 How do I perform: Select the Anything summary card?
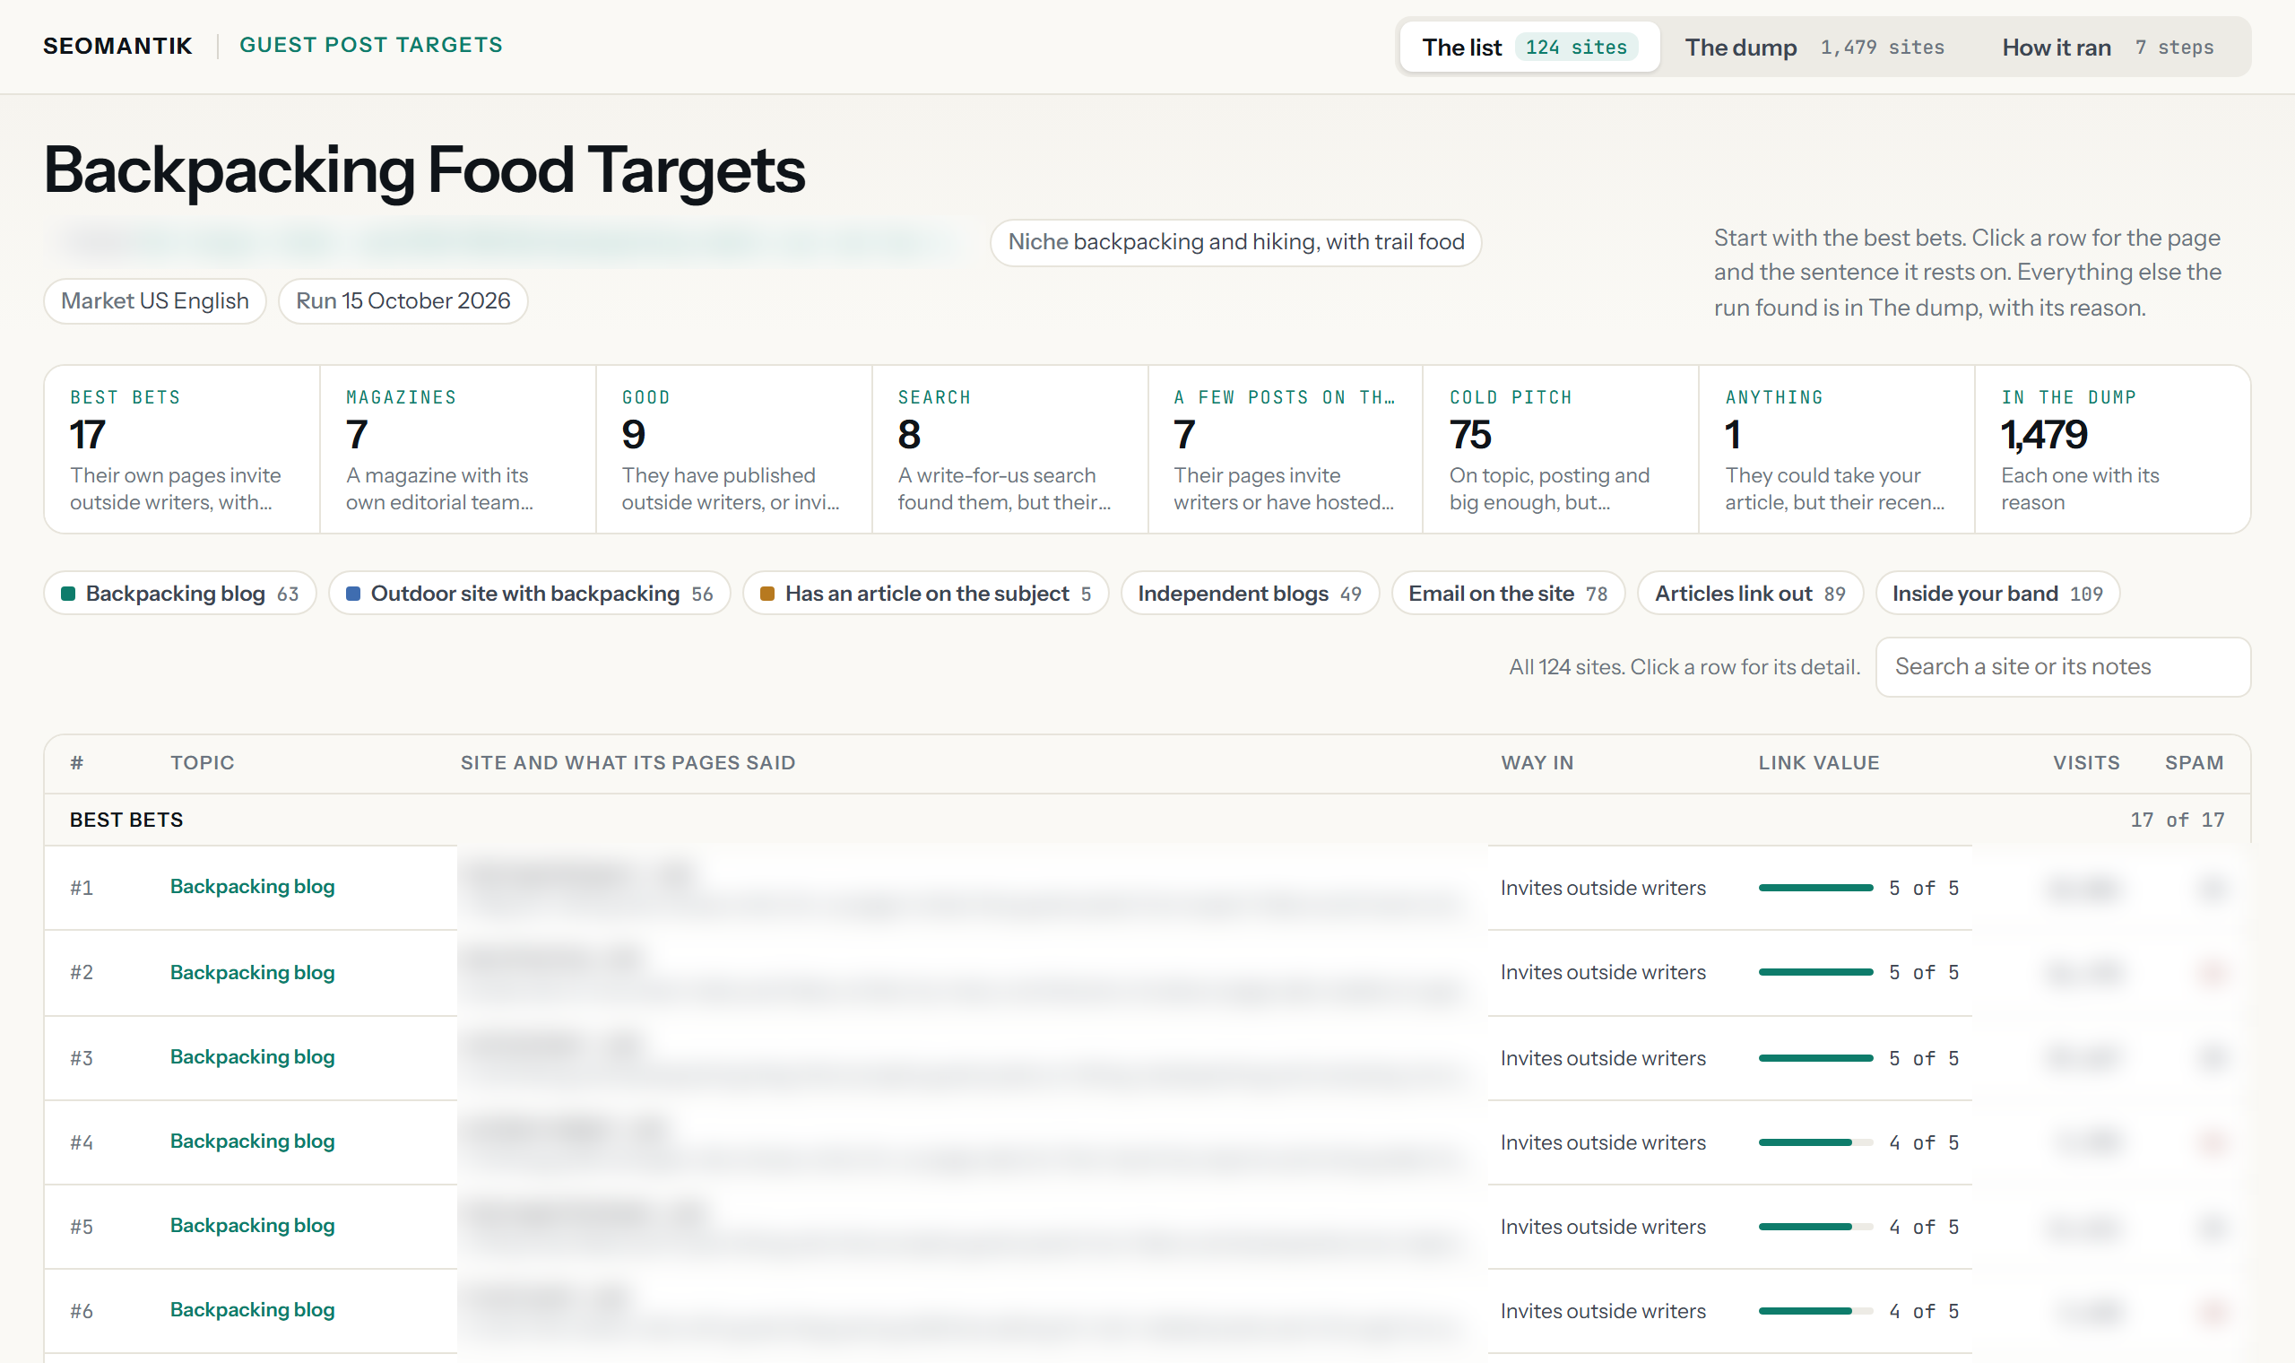point(1837,449)
